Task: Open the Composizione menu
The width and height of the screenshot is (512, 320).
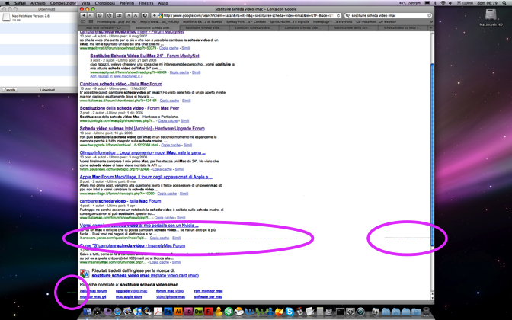Action: coord(63,3)
